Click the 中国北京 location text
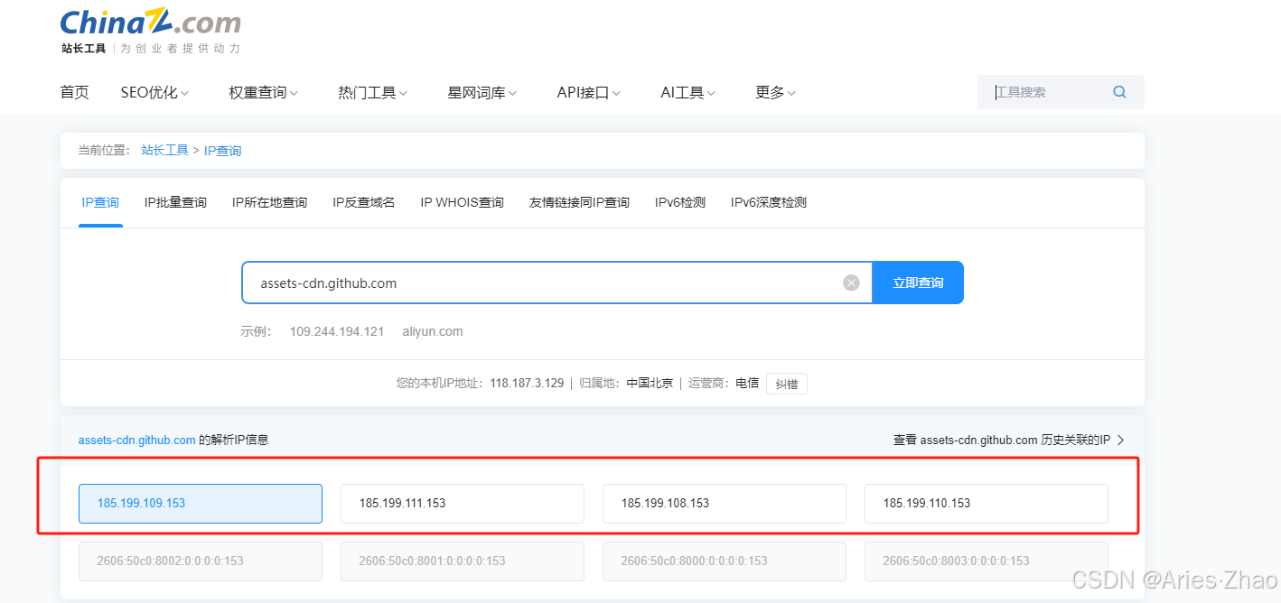Viewport: 1281px width, 603px height. click(650, 384)
